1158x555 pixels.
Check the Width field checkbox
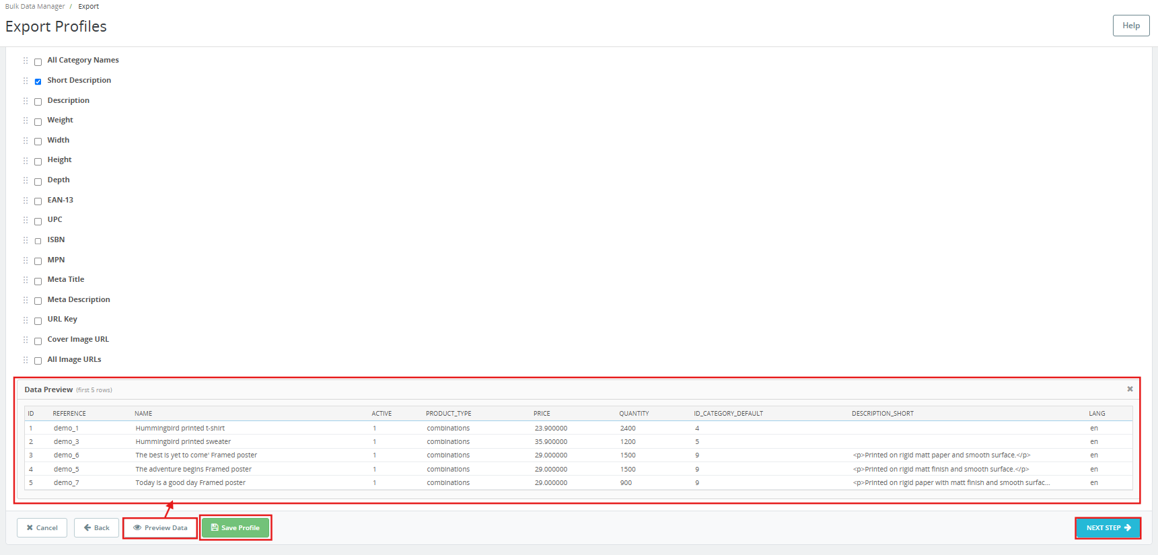click(38, 141)
